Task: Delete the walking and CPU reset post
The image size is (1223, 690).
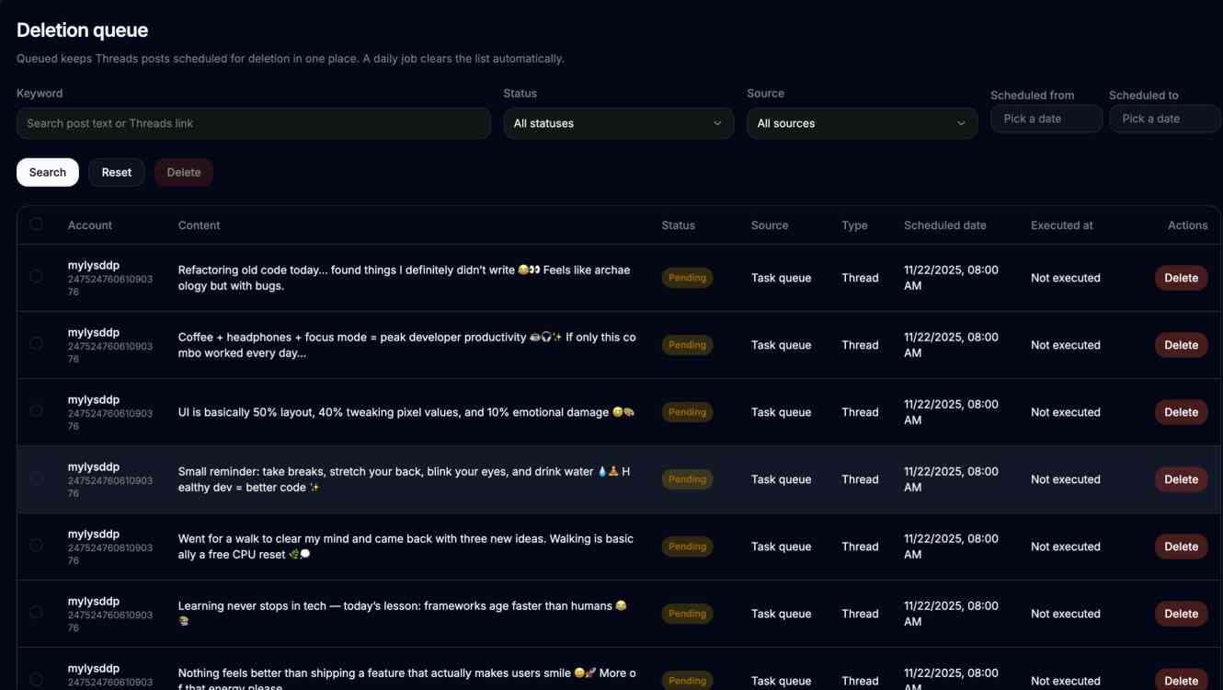Action: click(x=1181, y=546)
